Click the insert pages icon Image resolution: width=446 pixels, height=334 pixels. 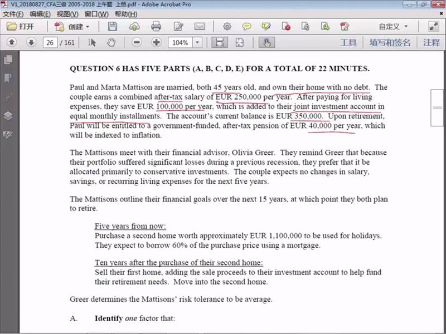click(x=325, y=27)
